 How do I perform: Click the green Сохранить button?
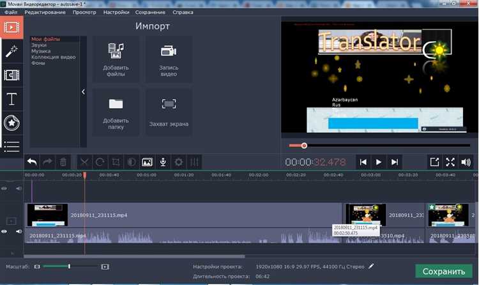click(444, 271)
